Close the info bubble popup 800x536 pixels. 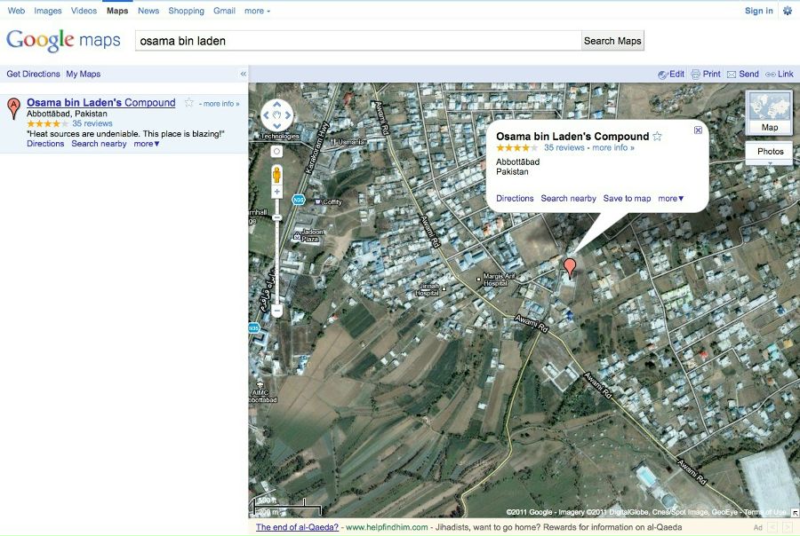click(698, 130)
